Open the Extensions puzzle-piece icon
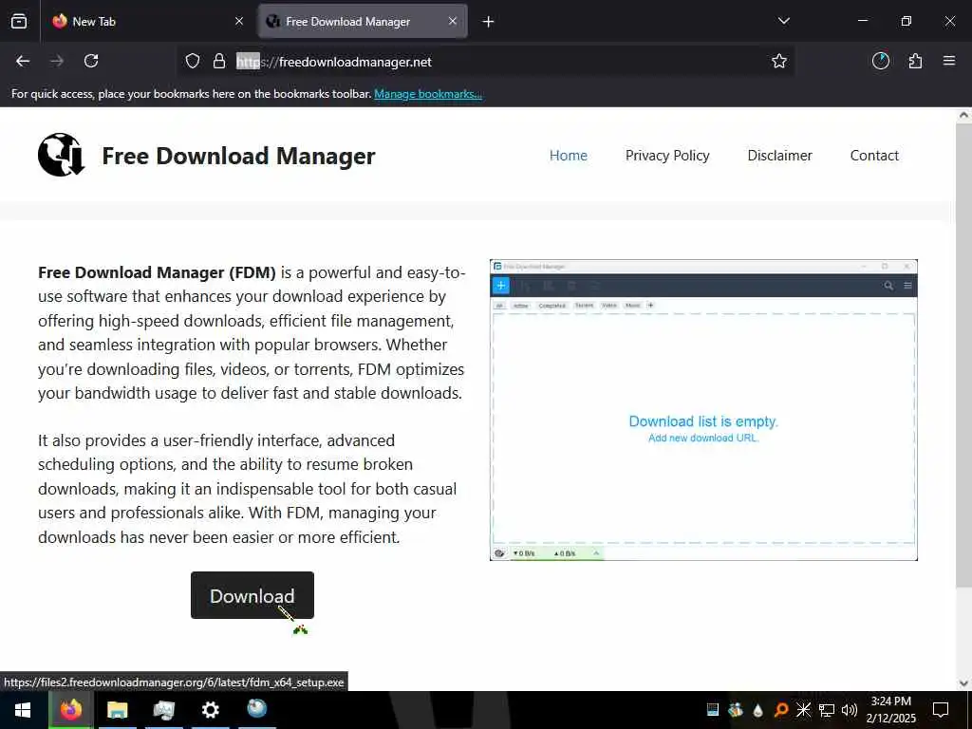This screenshot has height=729, width=972. [915, 61]
